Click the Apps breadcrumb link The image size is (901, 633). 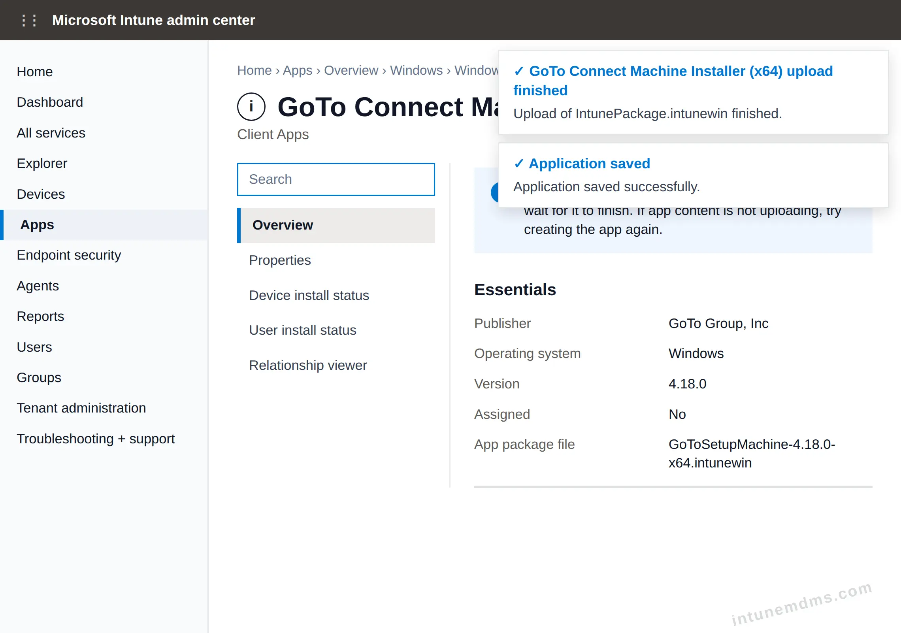click(x=298, y=70)
